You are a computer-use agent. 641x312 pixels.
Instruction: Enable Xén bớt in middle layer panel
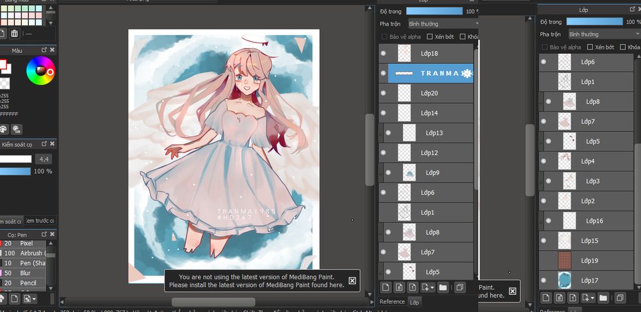pyautogui.click(x=429, y=37)
